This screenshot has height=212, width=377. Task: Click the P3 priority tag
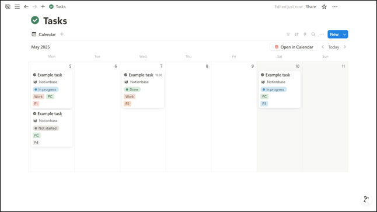pos(264,104)
